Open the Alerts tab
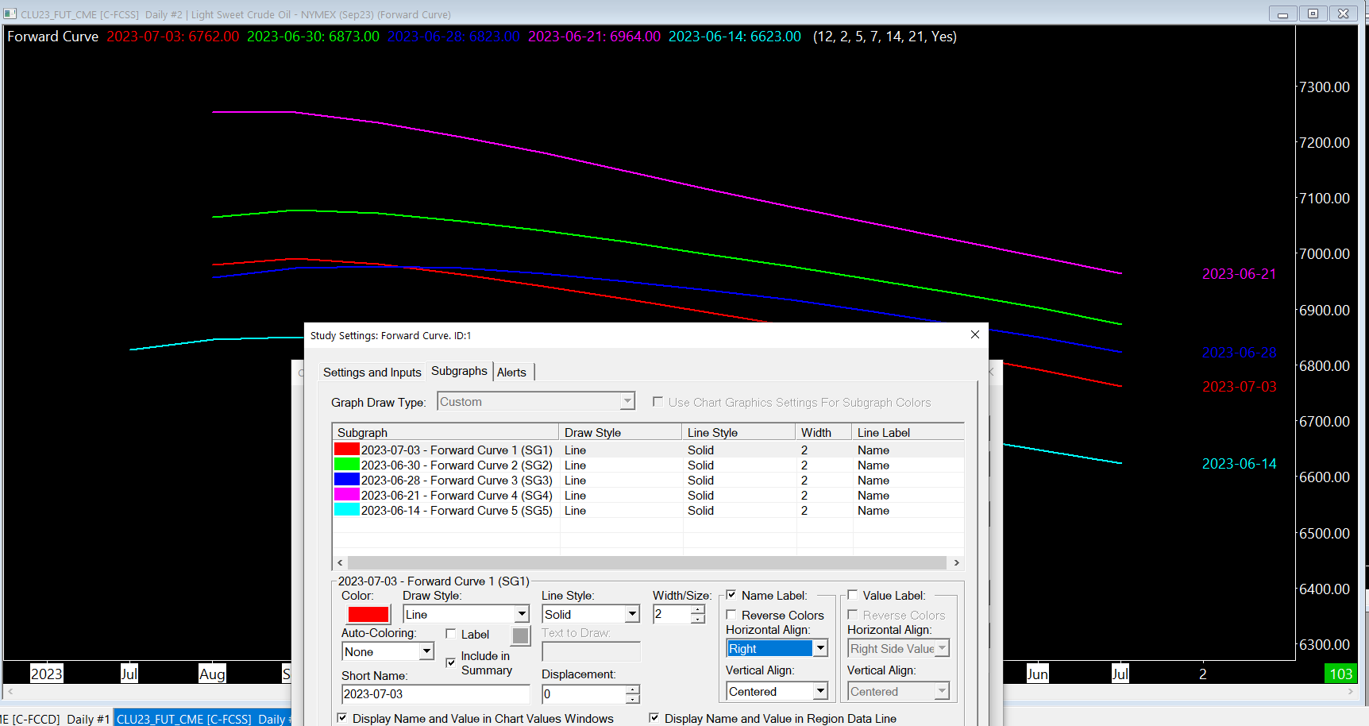The width and height of the screenshot is (1369, 726). click(x=511, y=373)
